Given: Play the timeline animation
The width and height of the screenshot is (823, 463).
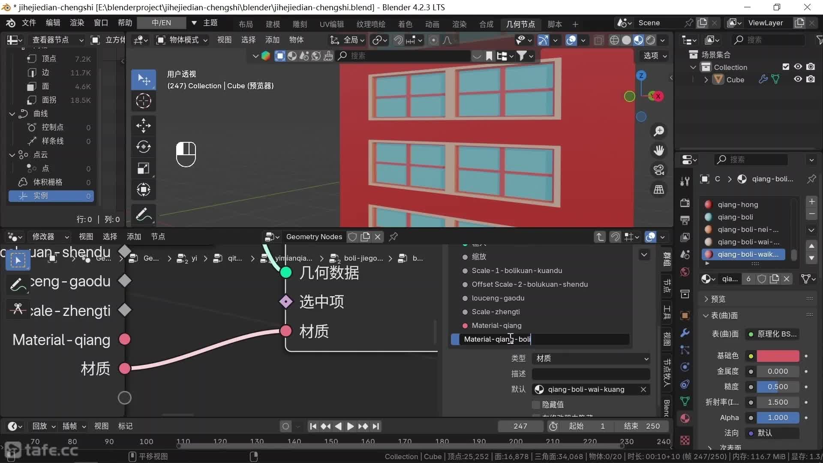Looking at the screenshot, I should pos(350,426).
